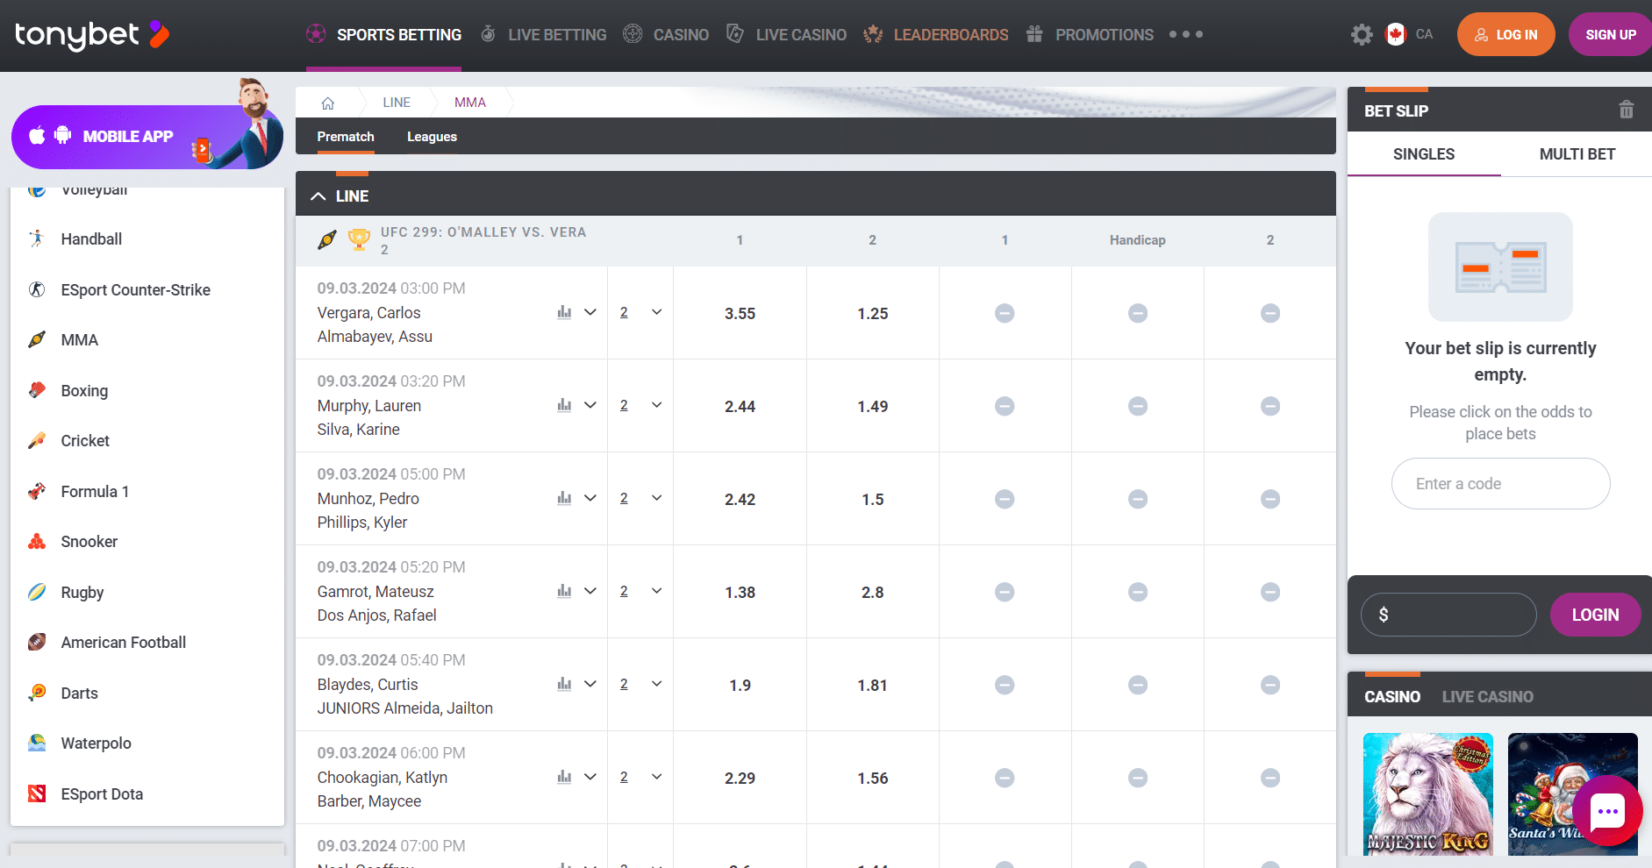Screen dimensions: 1652x868
Task: Open statistics for Gamrot vs Dos Anjos
Action: click(x=564, y=591)
